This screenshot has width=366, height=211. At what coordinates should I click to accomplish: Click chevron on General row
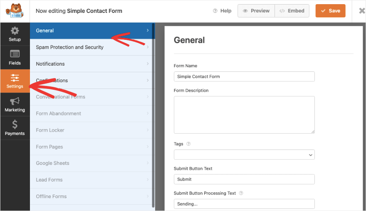(x=148, y=30)
